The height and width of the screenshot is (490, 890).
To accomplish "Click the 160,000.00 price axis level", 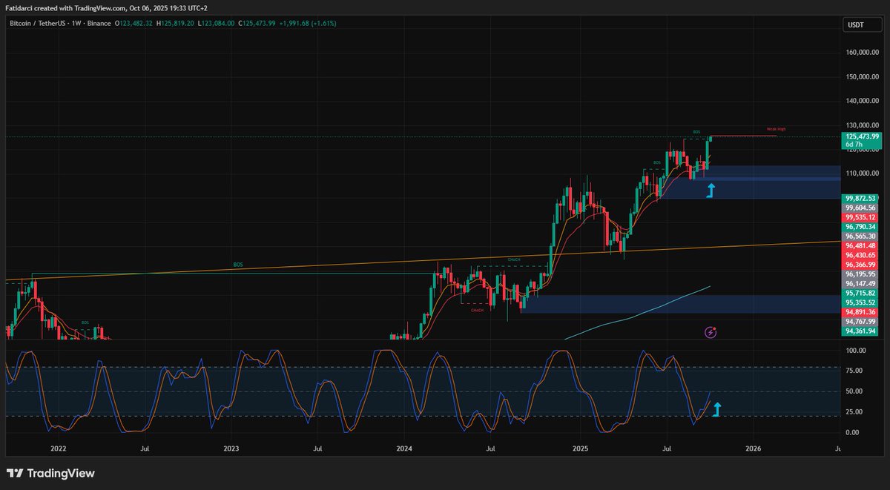I will pyautogui.click(x=861, y=53).
